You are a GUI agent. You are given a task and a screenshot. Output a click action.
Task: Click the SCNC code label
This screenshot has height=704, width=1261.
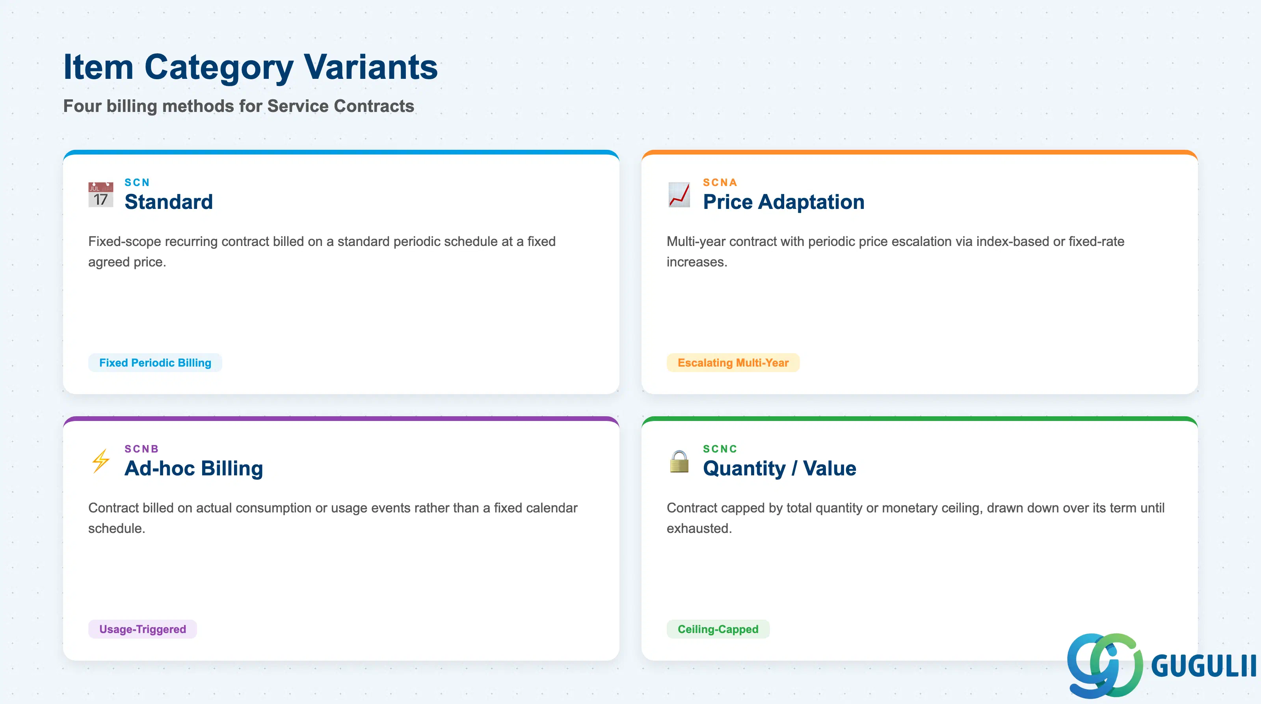coord(720,449)
